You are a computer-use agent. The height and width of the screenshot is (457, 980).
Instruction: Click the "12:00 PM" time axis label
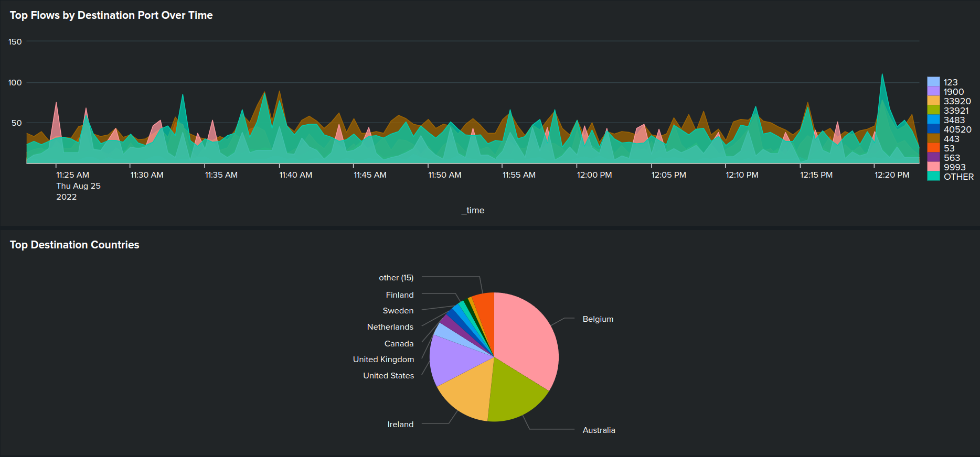pos(594,175)
